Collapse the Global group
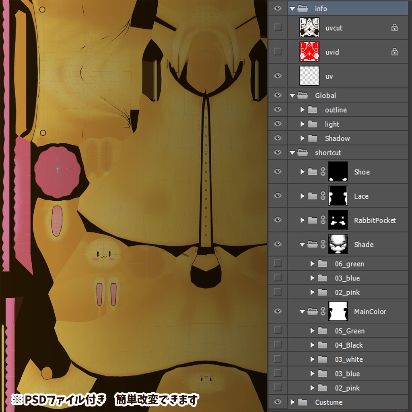Screen dimensions: 412x412 (x=292, y=96)
